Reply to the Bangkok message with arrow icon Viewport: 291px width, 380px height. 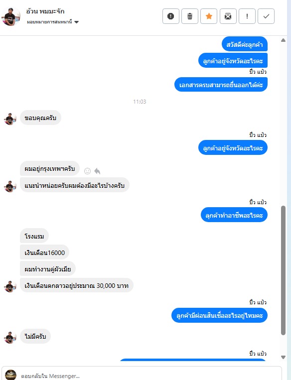tap(97, 171)
